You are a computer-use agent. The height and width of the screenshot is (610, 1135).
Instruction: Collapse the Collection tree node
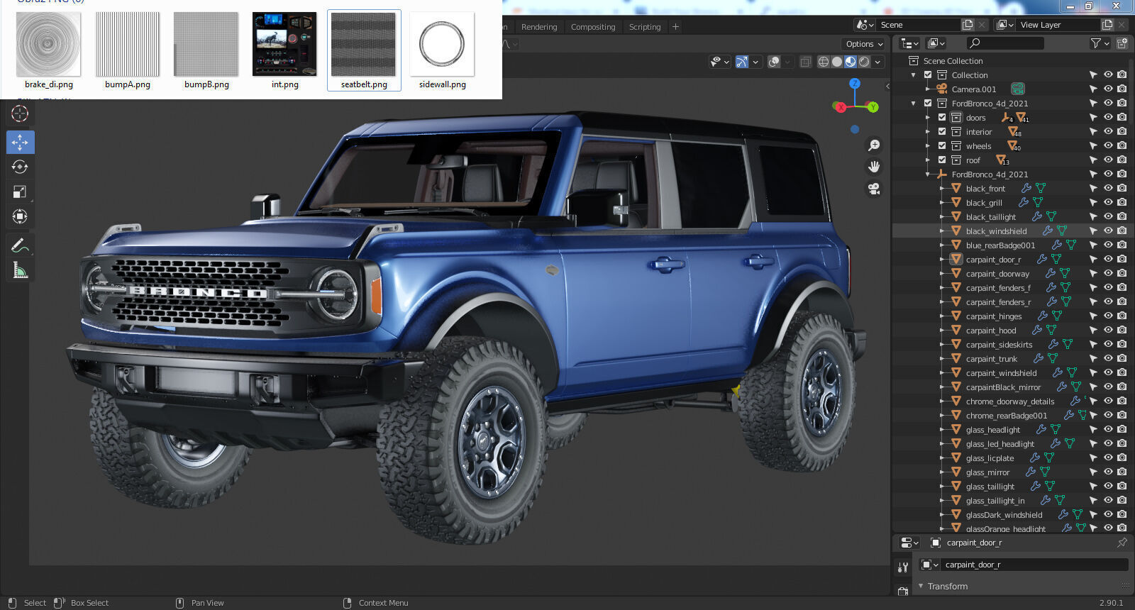click(x=914, y=75)
